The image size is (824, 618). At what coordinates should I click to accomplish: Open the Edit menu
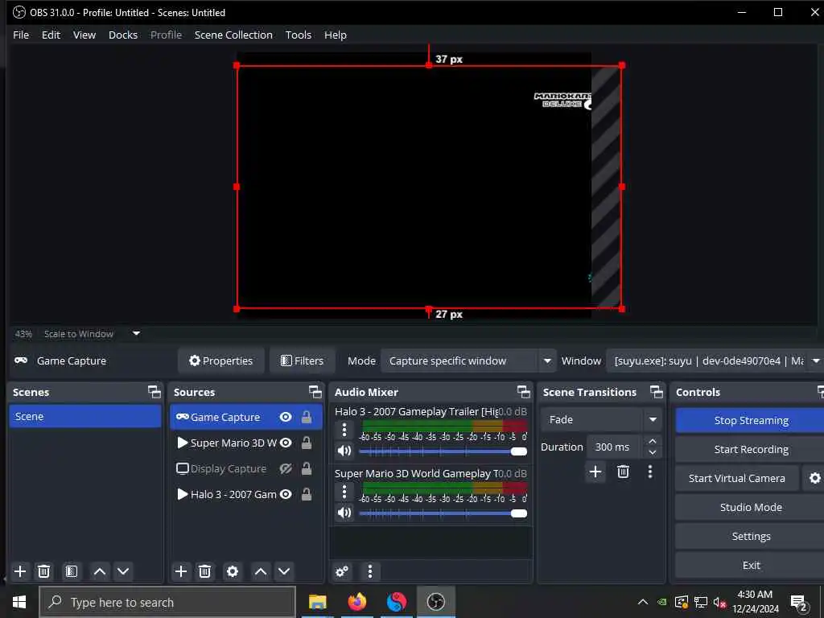tap(51, 35)
